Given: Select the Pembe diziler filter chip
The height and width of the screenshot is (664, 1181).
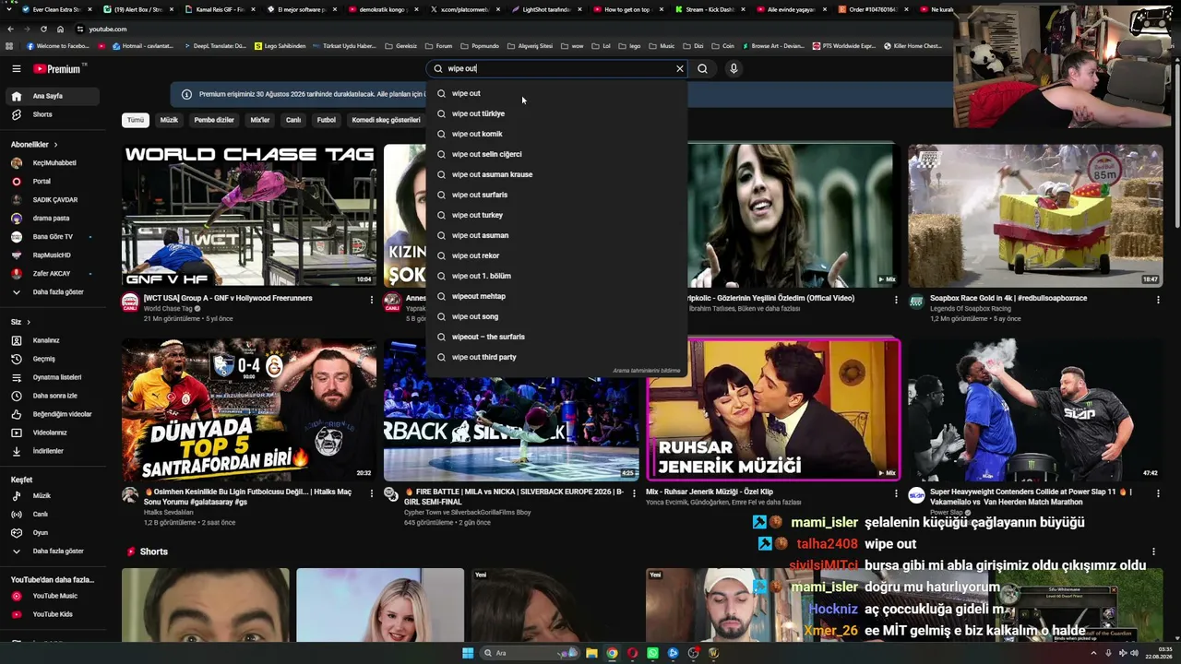Looking at the screenshot, I should coord(214,120).
